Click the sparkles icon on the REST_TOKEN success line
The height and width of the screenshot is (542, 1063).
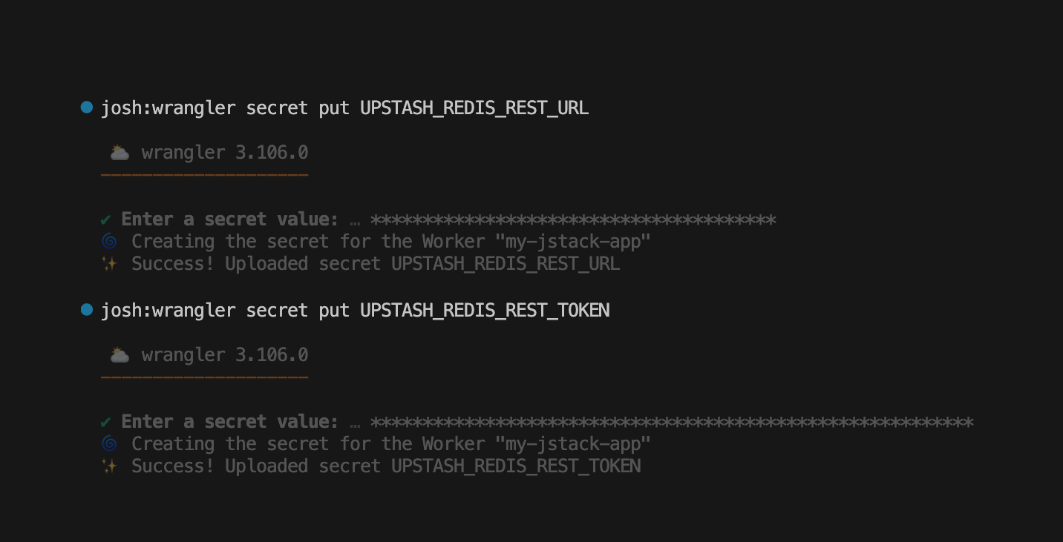[x=109, y=466]
